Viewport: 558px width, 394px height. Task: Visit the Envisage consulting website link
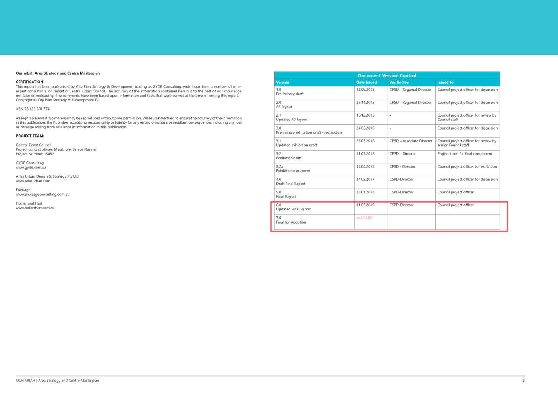tap(43, 194)
